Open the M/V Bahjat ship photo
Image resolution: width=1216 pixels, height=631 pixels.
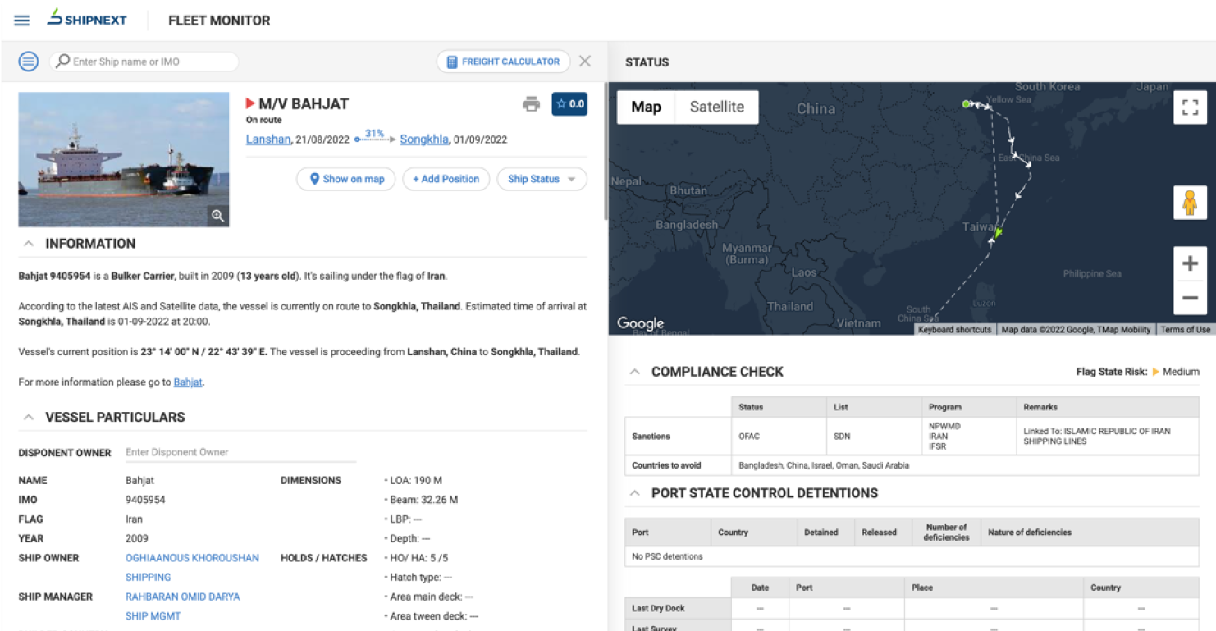click(x=124, y=159)
